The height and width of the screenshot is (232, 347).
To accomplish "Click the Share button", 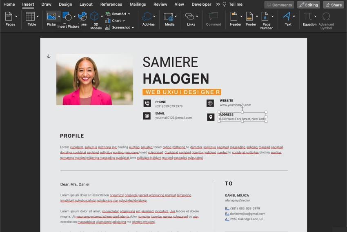I will (x=334, y=5).
